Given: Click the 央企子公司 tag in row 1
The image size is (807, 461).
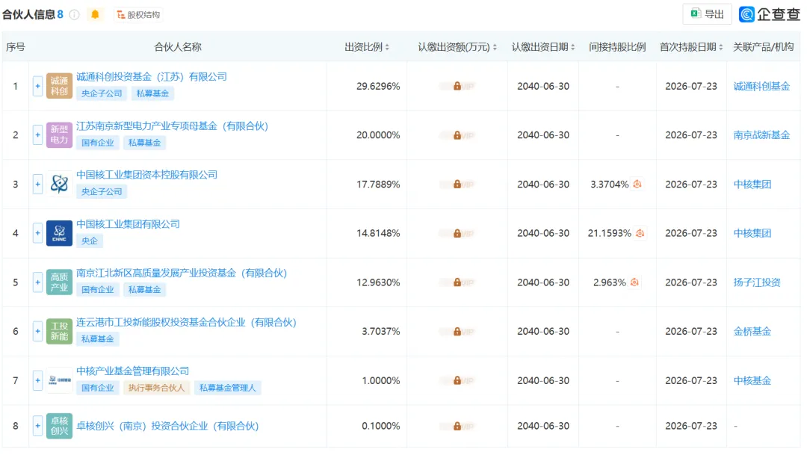Looking at the screenshot, I should point(102,93).
